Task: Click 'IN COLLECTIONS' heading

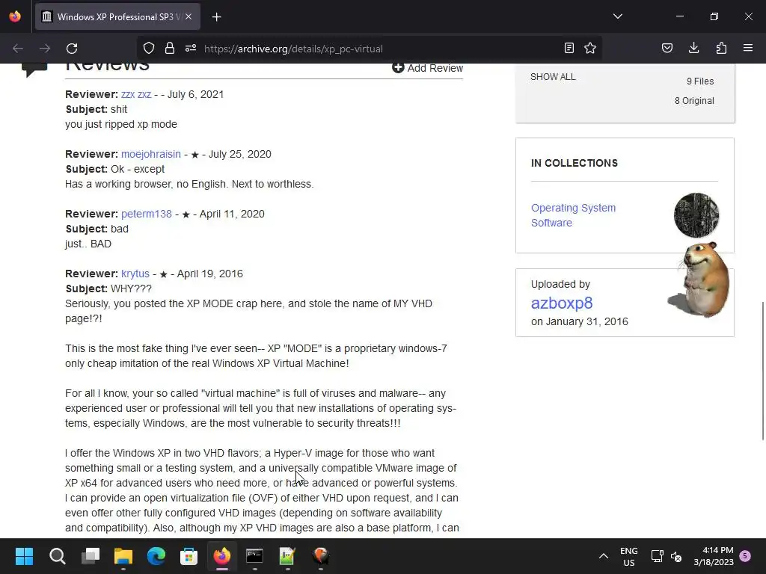Action: click(574, 163)
